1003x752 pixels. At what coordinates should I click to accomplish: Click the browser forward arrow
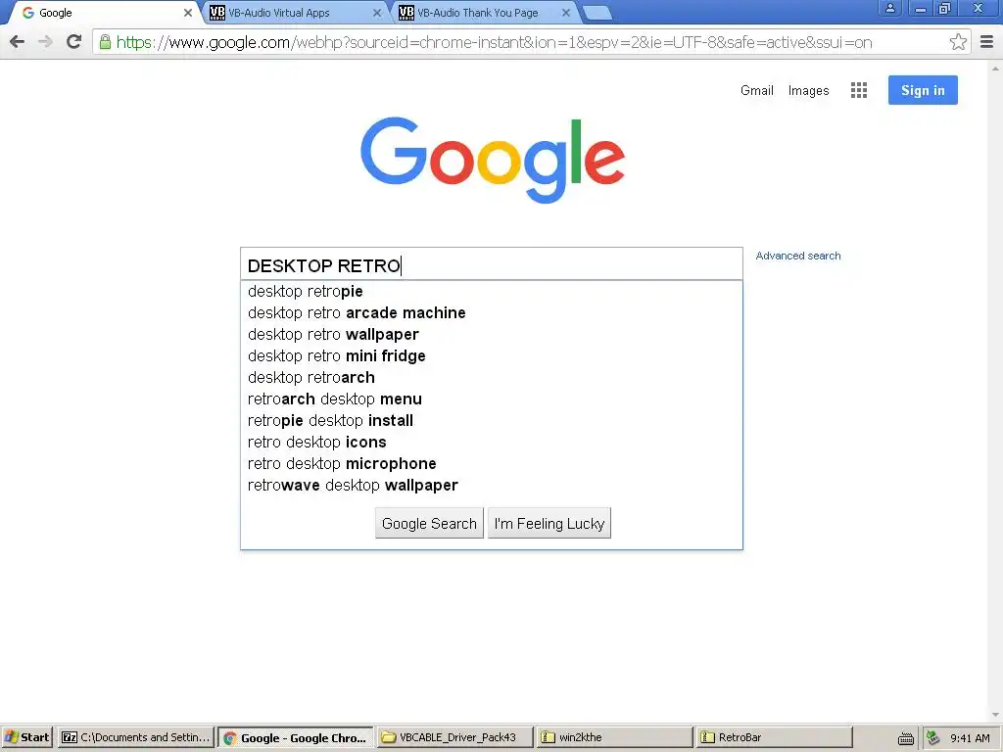(x=45, y=42)
